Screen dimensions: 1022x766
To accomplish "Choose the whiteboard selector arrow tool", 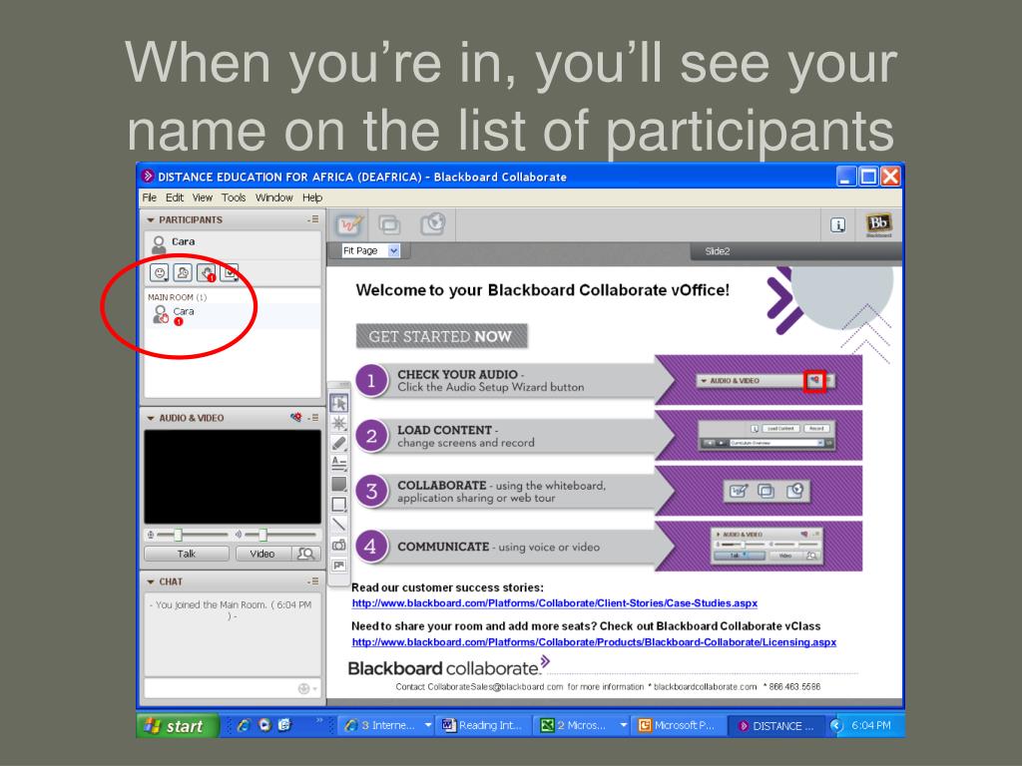I will [339, 403].
